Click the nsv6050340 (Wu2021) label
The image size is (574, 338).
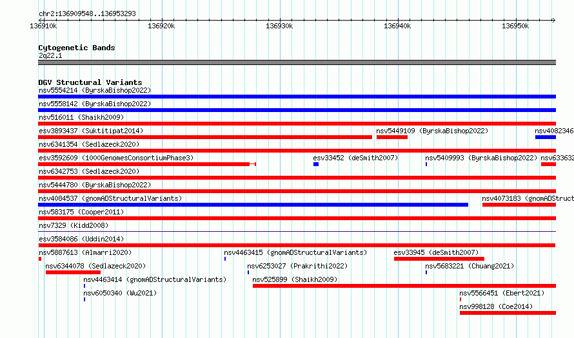tap(120, 293)
